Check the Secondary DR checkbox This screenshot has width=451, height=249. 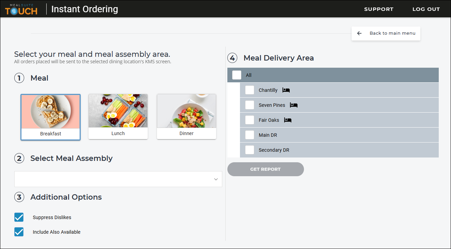(249, 150)
